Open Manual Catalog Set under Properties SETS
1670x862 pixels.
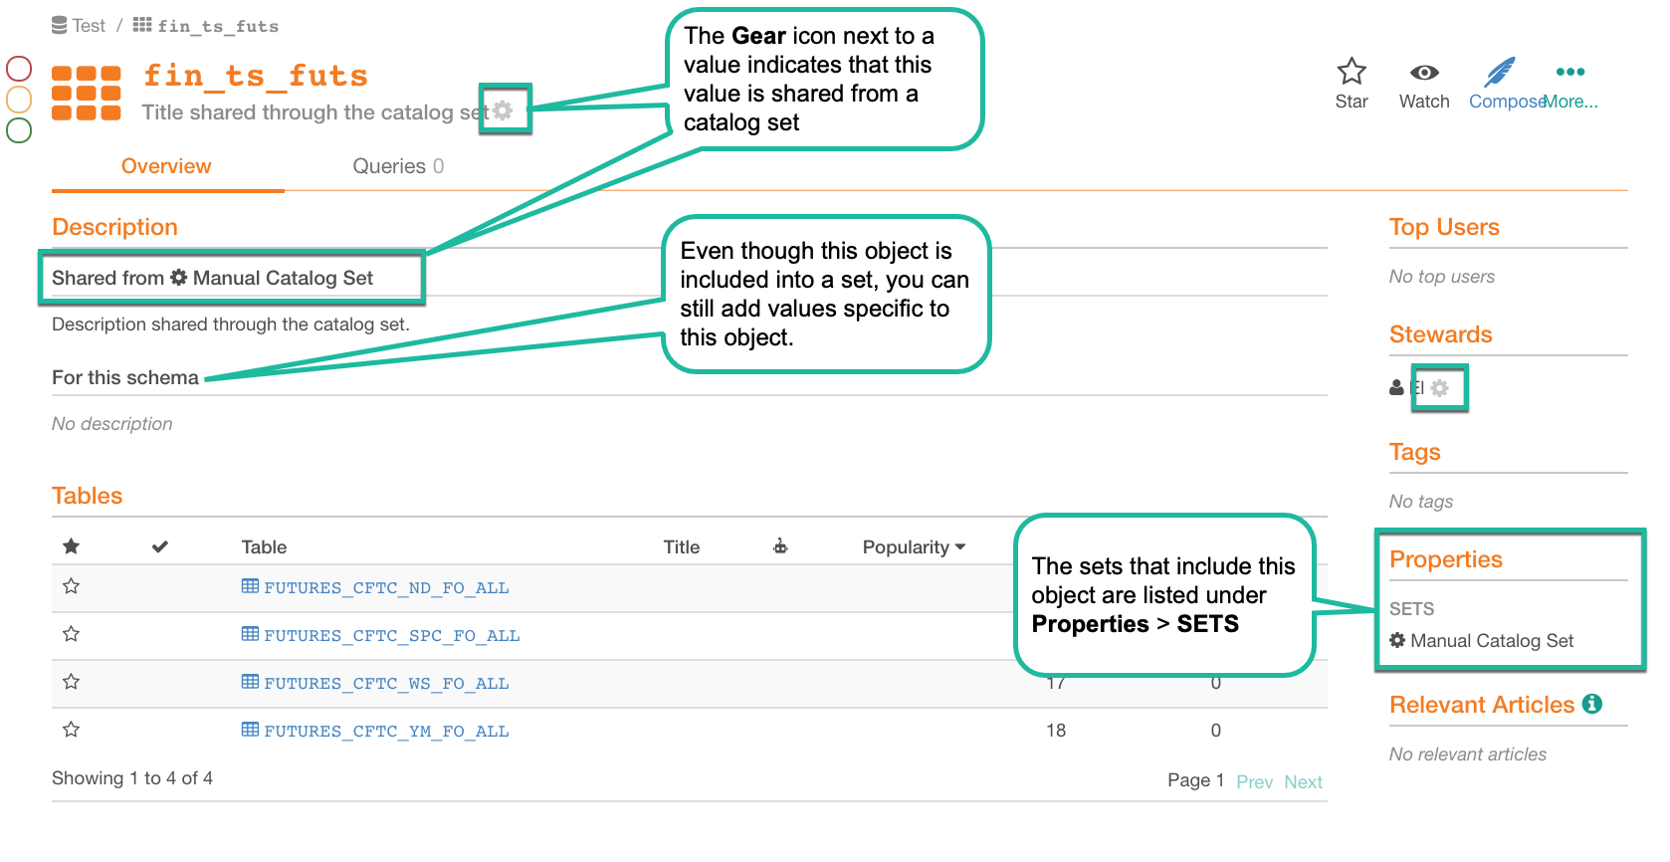pos(1482,641)
